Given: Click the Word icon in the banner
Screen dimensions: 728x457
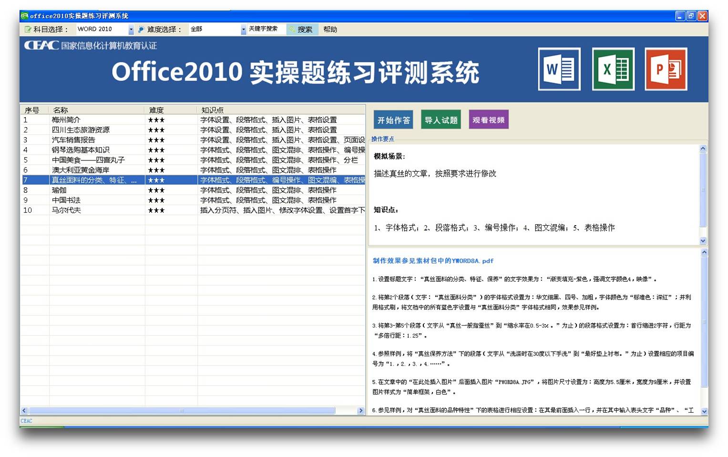Looking at the screenshot, I should tap(559, 69).
